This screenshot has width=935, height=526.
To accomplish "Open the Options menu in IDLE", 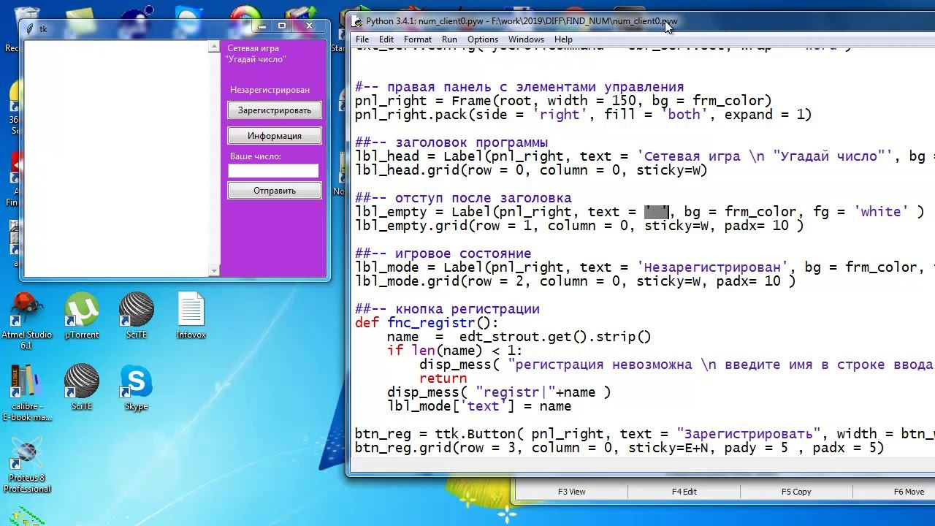I will (483, 39).
